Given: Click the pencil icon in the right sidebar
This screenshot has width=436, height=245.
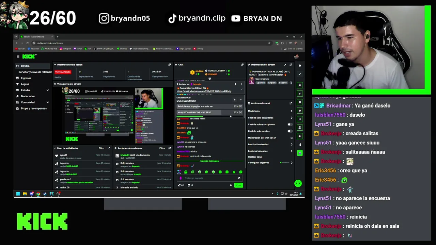Looking at the screenshot, I should [x=300, y=74].
